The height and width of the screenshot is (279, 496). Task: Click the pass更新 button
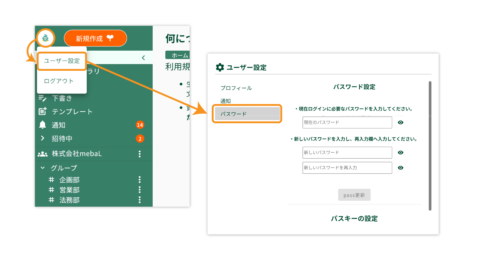point(354,195)
